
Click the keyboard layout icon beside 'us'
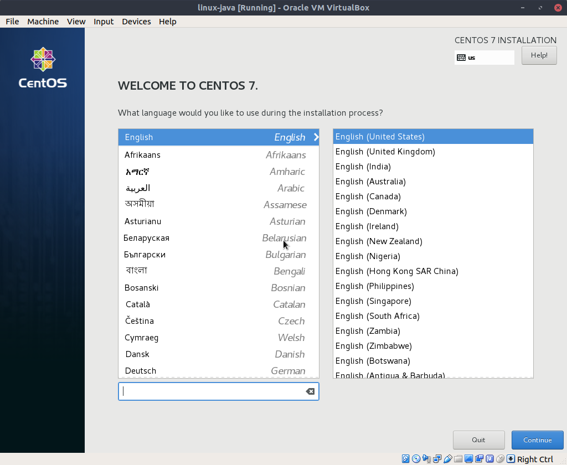click(461, 58)
